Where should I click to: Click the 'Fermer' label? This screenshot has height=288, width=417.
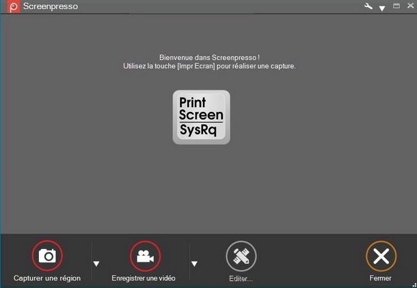380,278
